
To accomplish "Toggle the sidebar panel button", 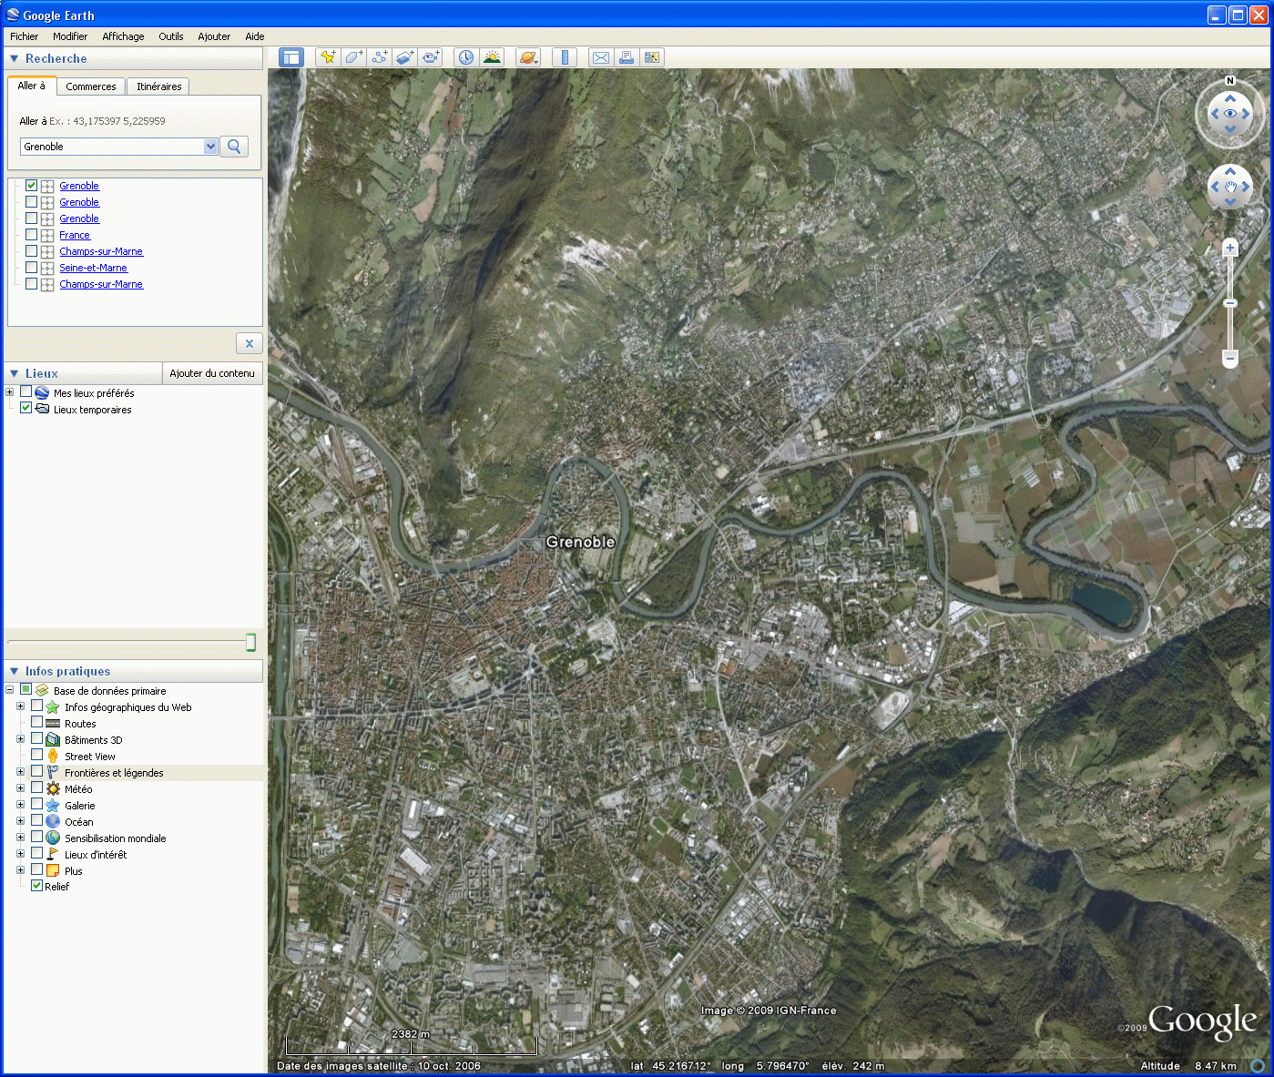I will (x=290, y=57).
